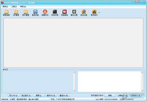Click status text QQ:3333326666
This screenshot has height=102, width=147.
pos(111,99)
